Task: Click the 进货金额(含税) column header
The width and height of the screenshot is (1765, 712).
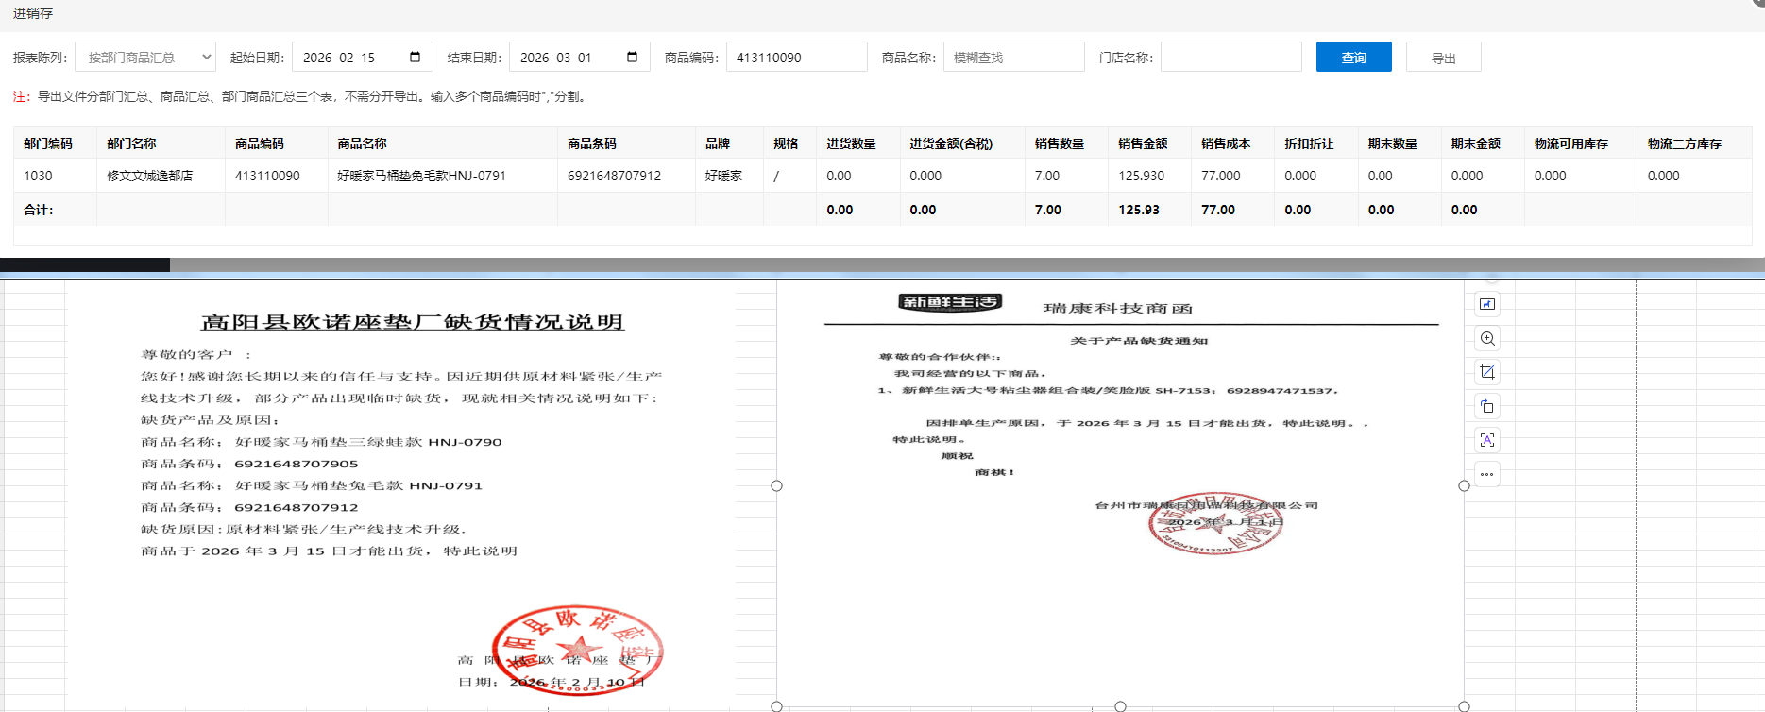Action: coord(951,144)
